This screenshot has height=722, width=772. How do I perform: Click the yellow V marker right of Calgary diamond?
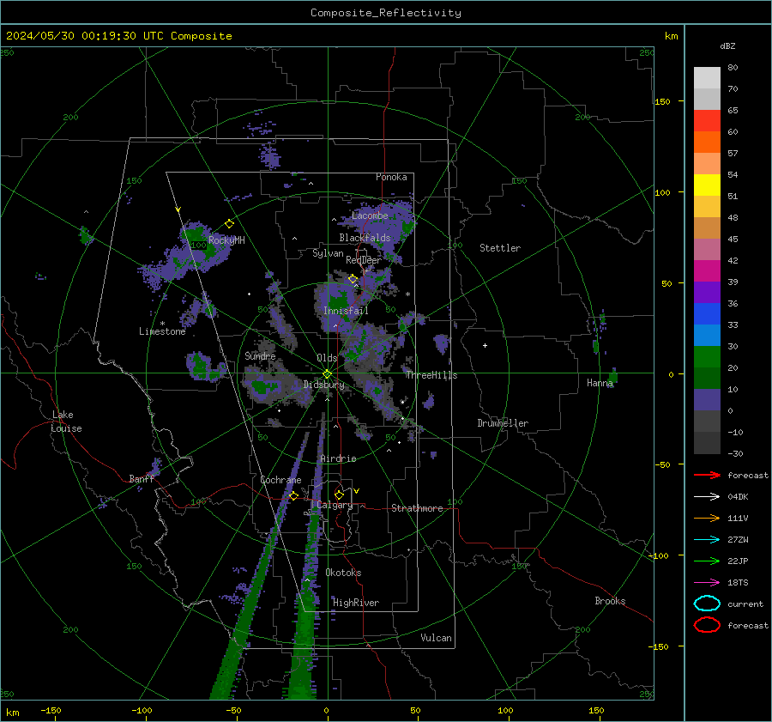(x=357, y=491)
